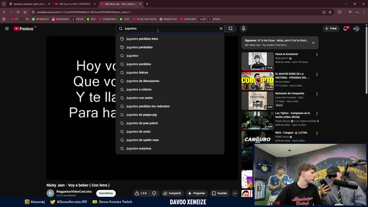The image size is (368, 207).
Task: Select suggestion 'juguetes y colores'
Action: (170, 89)
